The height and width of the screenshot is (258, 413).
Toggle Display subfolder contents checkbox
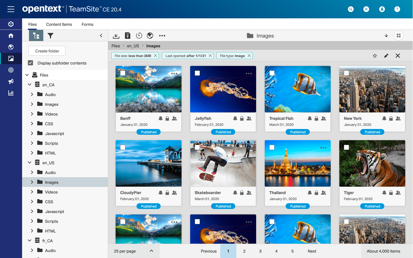[30, 63]
